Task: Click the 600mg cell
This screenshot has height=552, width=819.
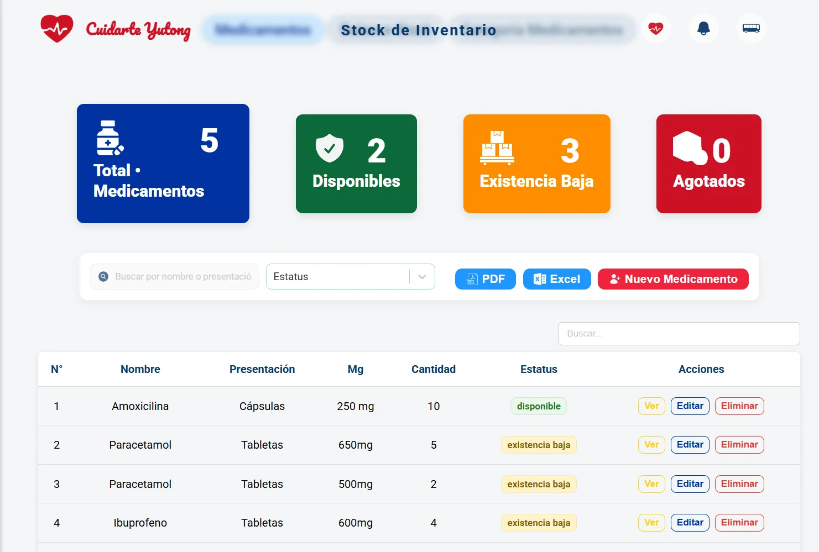Action: click(356, 523)
